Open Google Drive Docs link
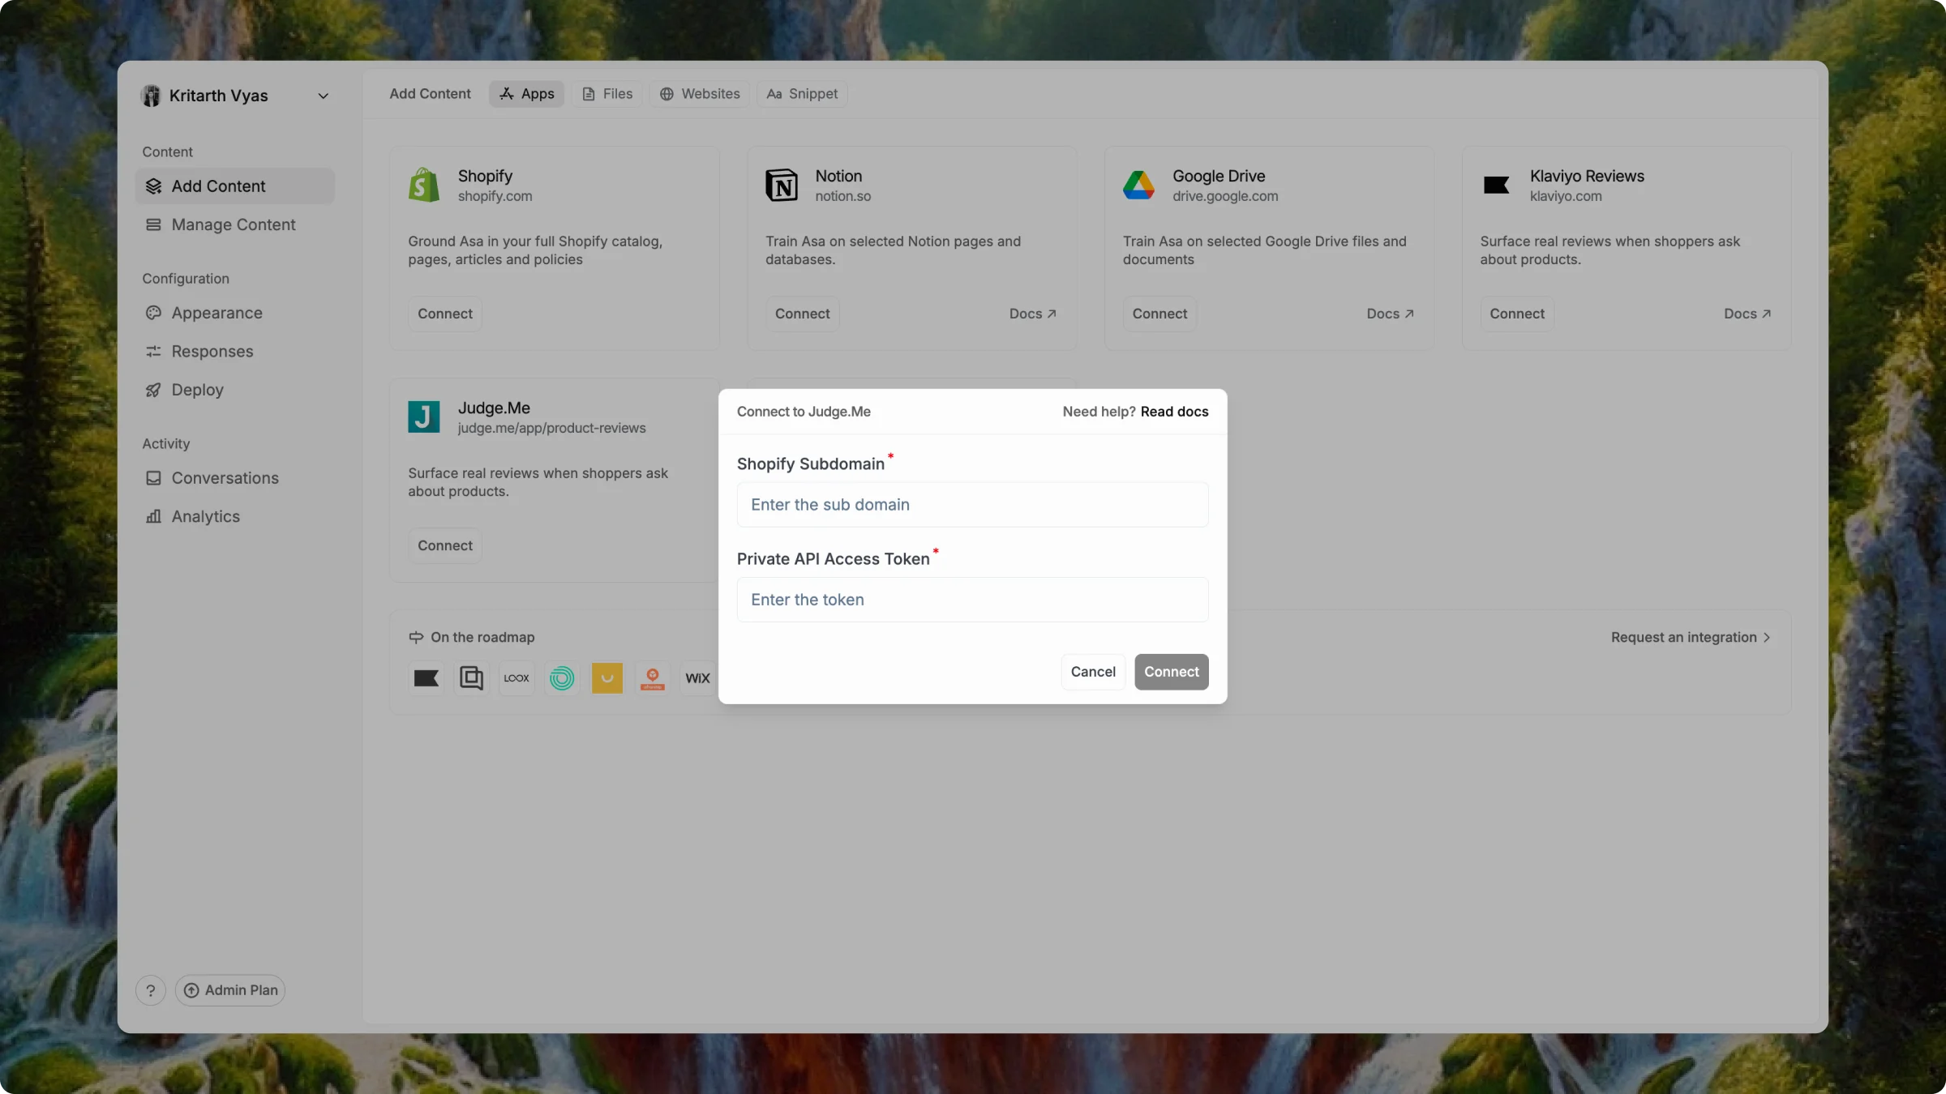Viewport: 1946px width, 1094px height. click(x=1391, y=314)
